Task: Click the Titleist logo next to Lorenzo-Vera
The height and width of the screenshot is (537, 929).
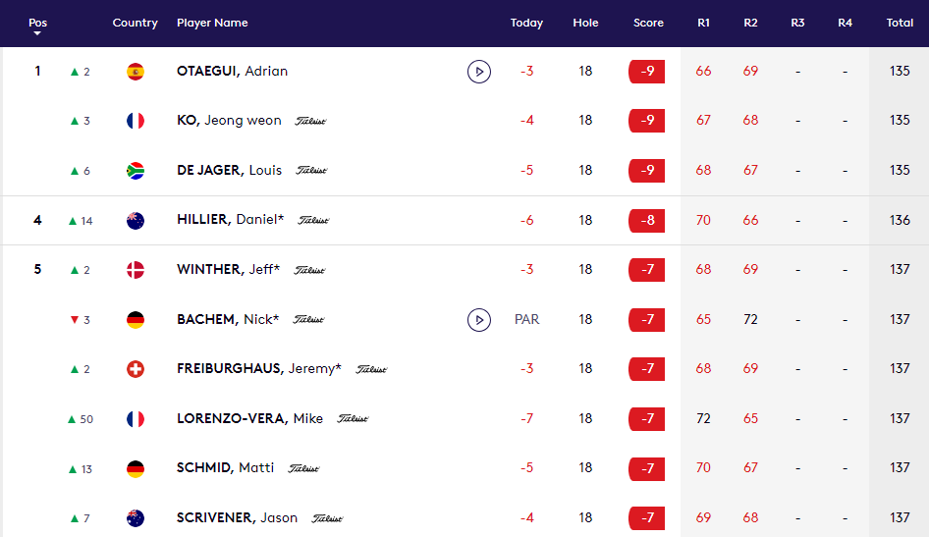Action: pyautogui.click(x=353, y=418)
